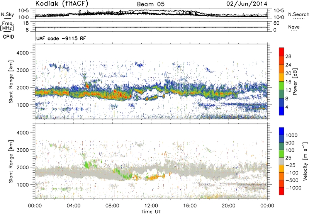
Task: Click the "10^5" tick beside N.Search
Action: coord(278,11)
